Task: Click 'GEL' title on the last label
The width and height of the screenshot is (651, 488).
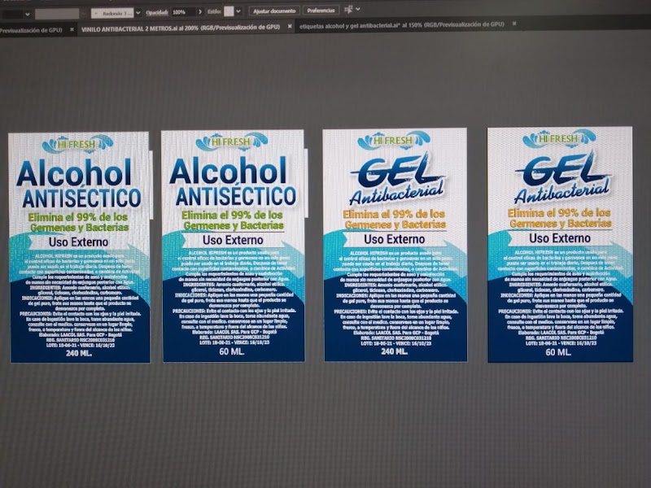Action: coord(561,169)
